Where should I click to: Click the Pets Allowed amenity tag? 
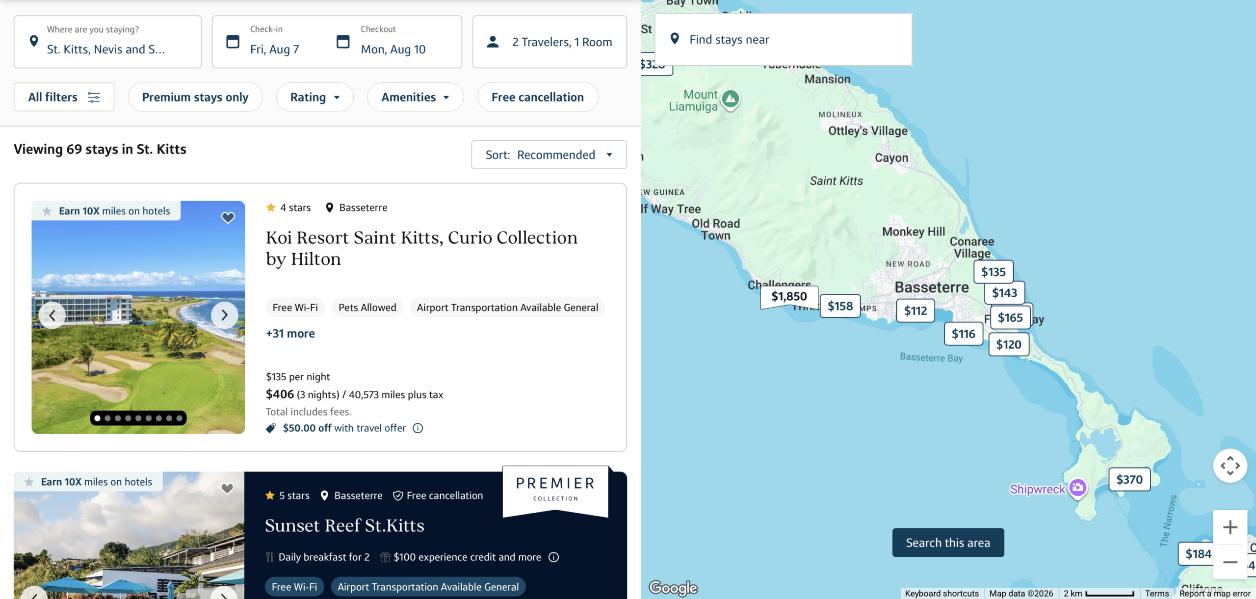pos(367,308)
